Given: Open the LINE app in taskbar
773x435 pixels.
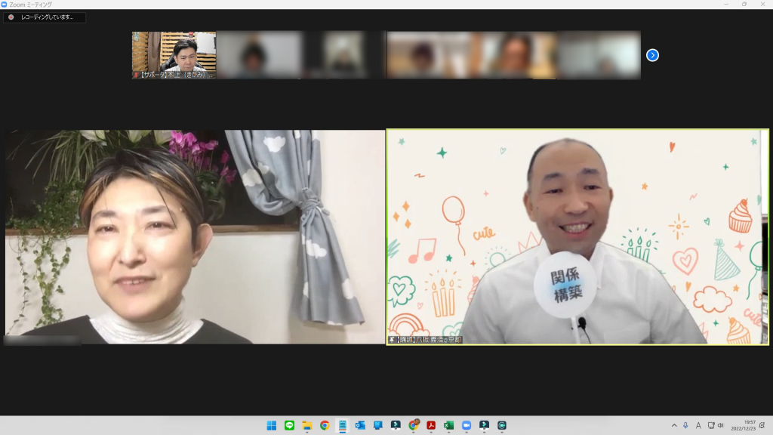Looking at the screenshot, I should [289, 425].
